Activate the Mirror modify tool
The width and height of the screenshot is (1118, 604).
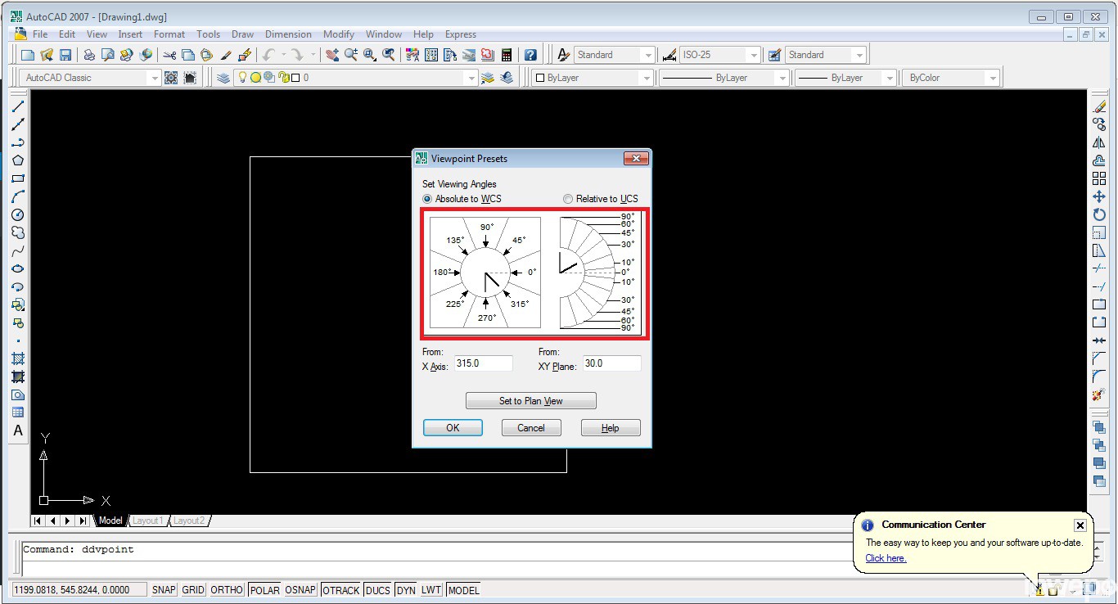coord(1099,142)
